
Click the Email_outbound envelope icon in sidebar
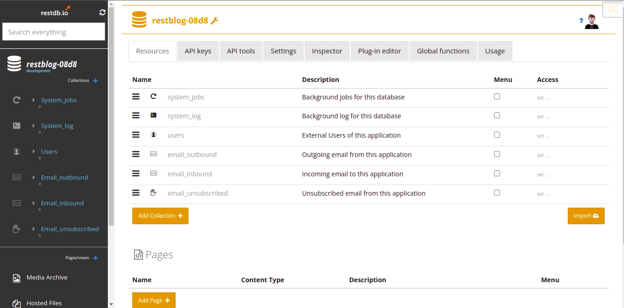[17, 177]
